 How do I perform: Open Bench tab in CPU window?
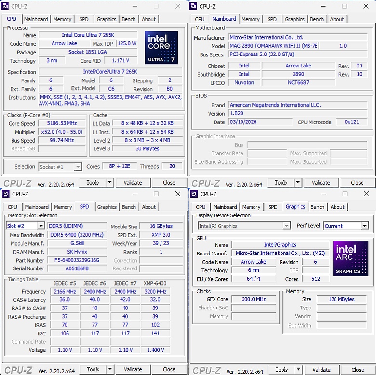coord(129,19)
